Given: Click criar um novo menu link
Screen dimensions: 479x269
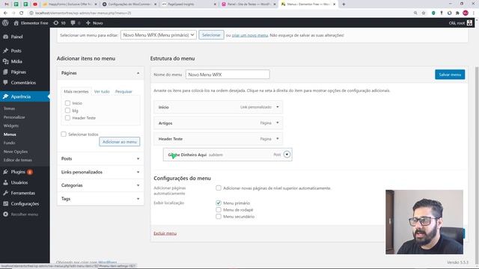Looking at the screenshot, I should (249, 35).
